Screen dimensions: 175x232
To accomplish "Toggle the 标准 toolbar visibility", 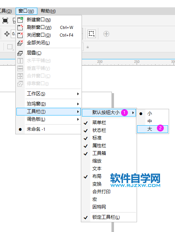I will [109, 138].
